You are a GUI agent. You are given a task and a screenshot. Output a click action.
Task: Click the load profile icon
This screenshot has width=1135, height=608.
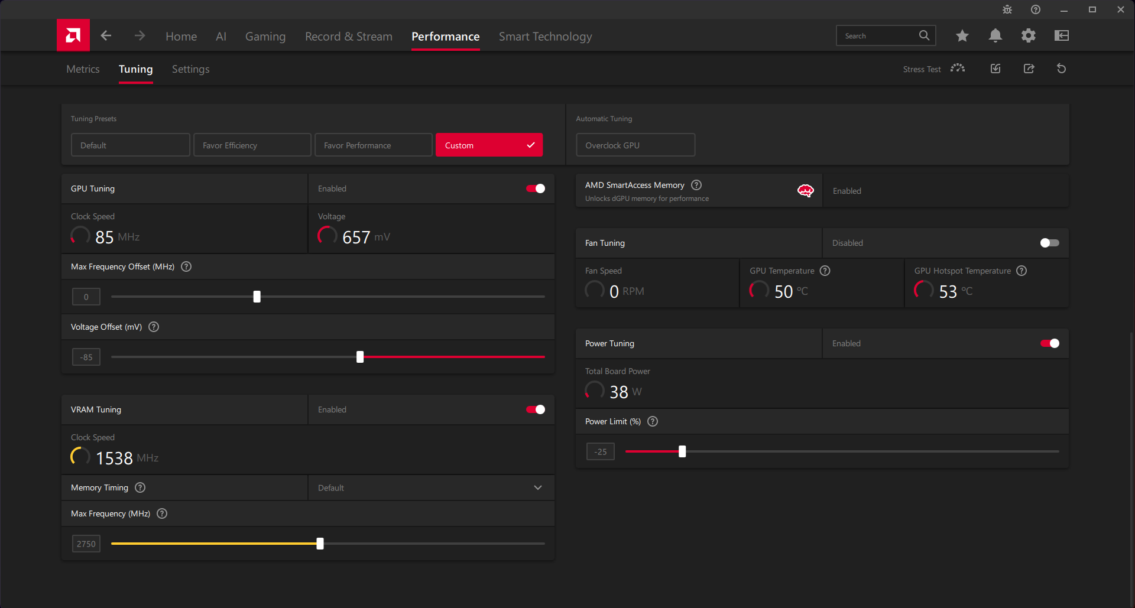(x=995, y=69)
